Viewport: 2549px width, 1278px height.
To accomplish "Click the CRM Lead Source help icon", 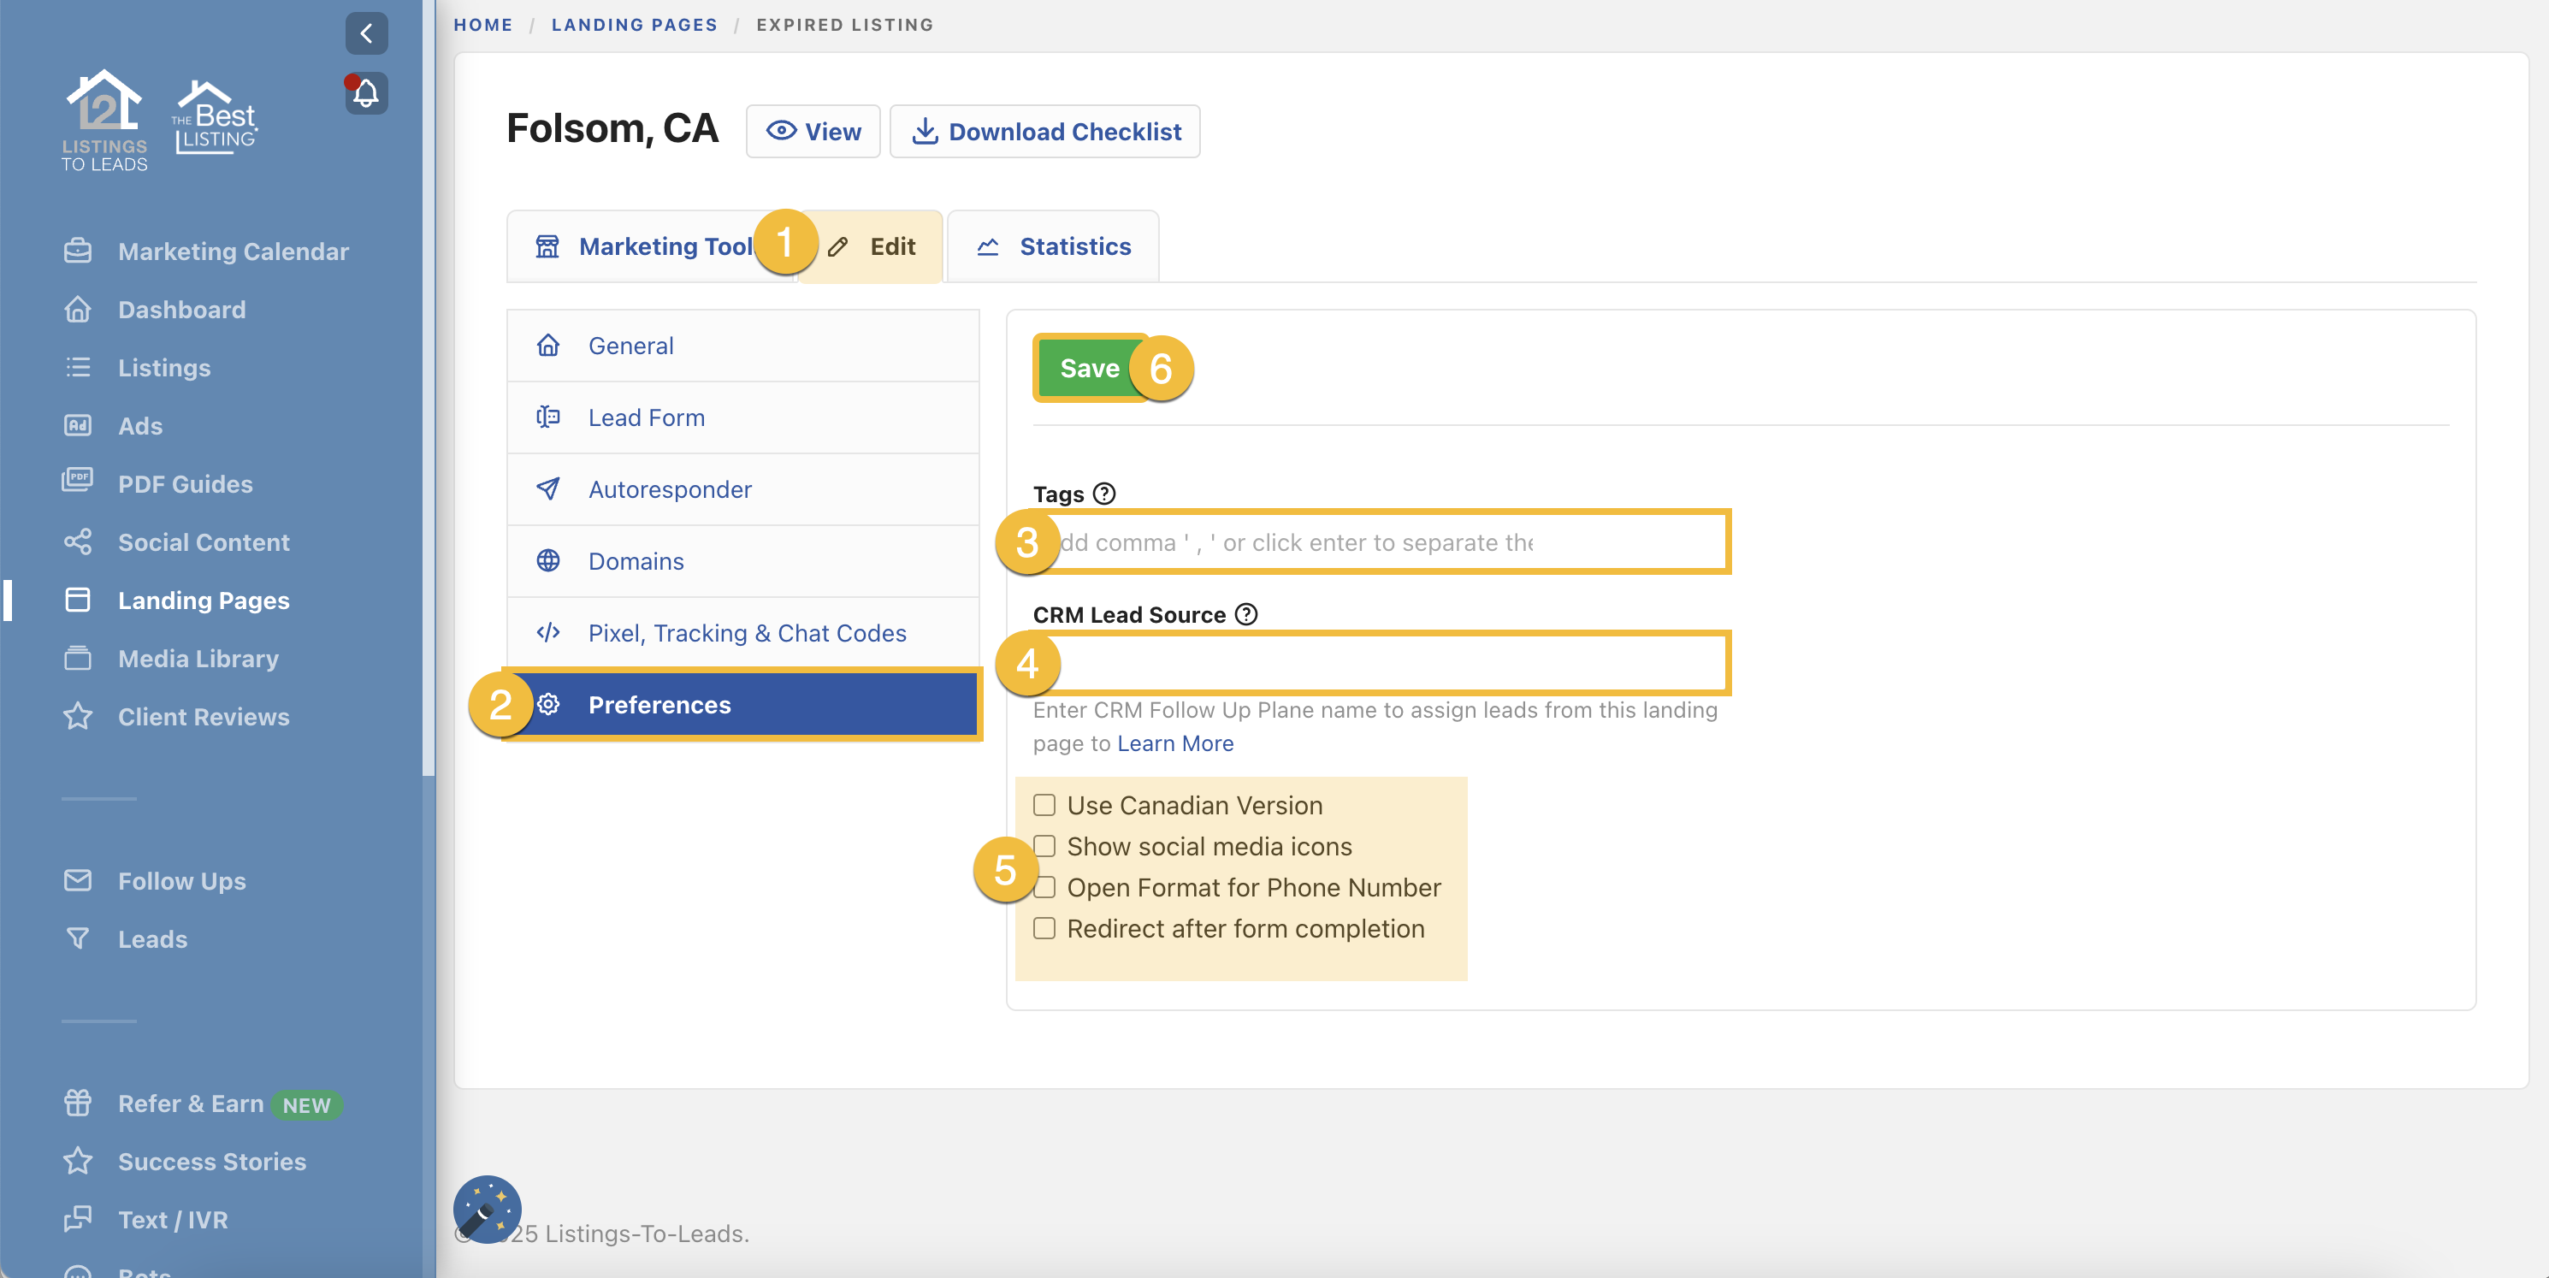I will pos(1245,613).
